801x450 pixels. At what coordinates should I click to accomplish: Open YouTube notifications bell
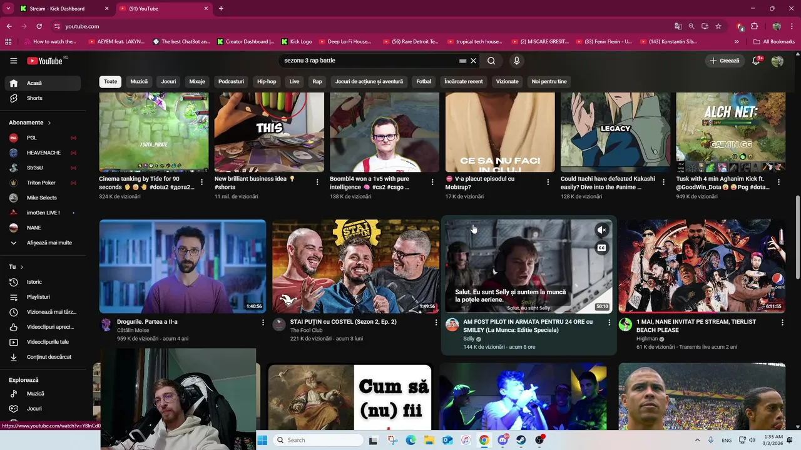coord(756,61)
